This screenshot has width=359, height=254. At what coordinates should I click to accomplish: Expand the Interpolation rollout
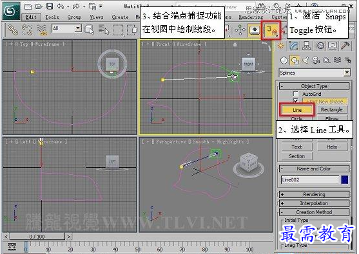coord(314,203)
